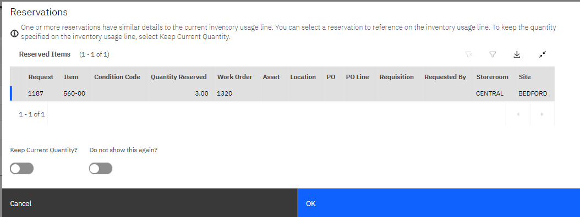Click the Work Order column header
The width and height of the screenshot is (580, 217).
tap(234, 77)
